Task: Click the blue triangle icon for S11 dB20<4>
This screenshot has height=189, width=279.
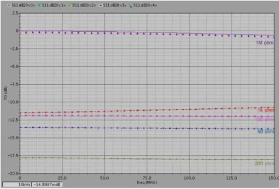Action: point(131,6)
